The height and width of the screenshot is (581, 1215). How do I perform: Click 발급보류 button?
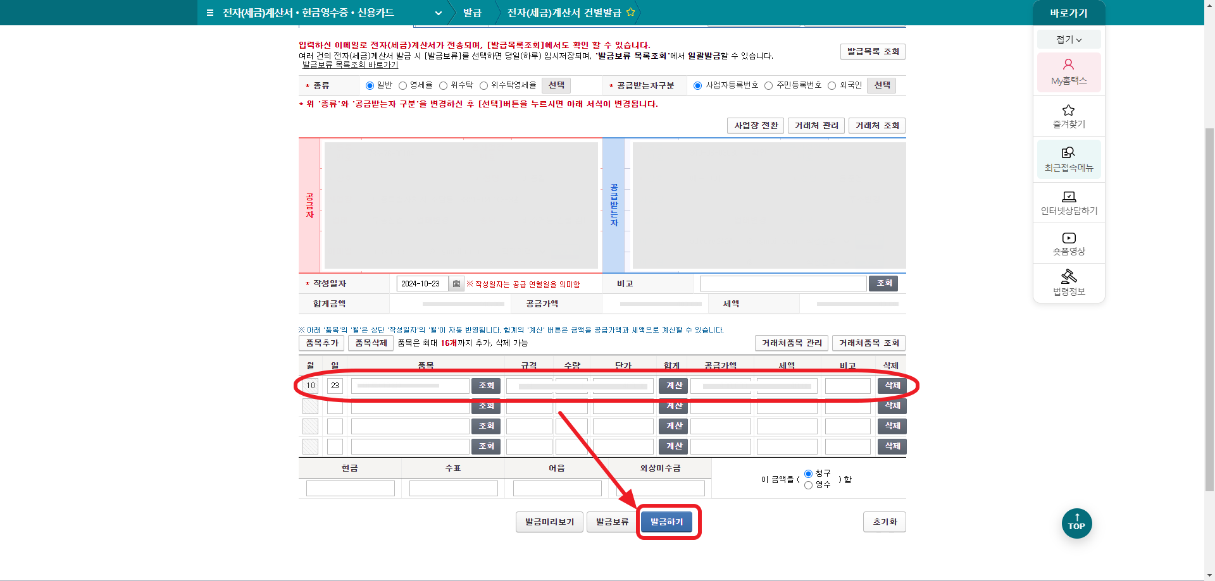(x=612, y=522)
